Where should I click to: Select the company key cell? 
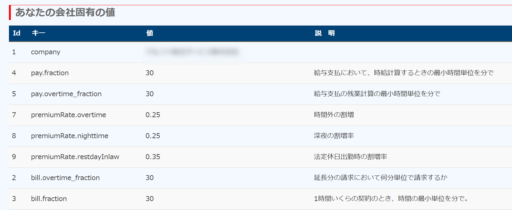pos(46,52)
